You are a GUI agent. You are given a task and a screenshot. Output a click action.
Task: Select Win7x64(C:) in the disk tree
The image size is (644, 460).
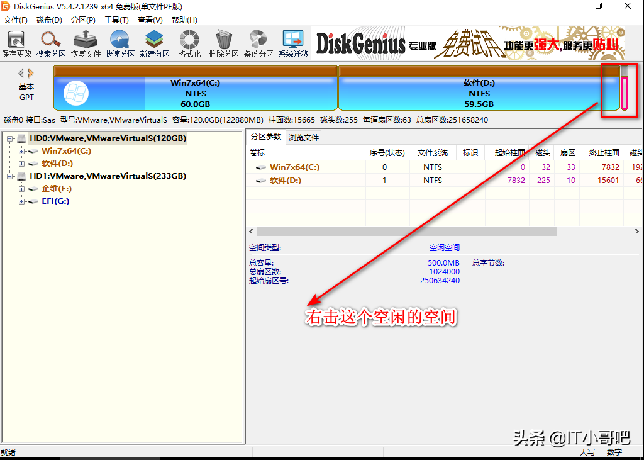[x=67, y=151]
